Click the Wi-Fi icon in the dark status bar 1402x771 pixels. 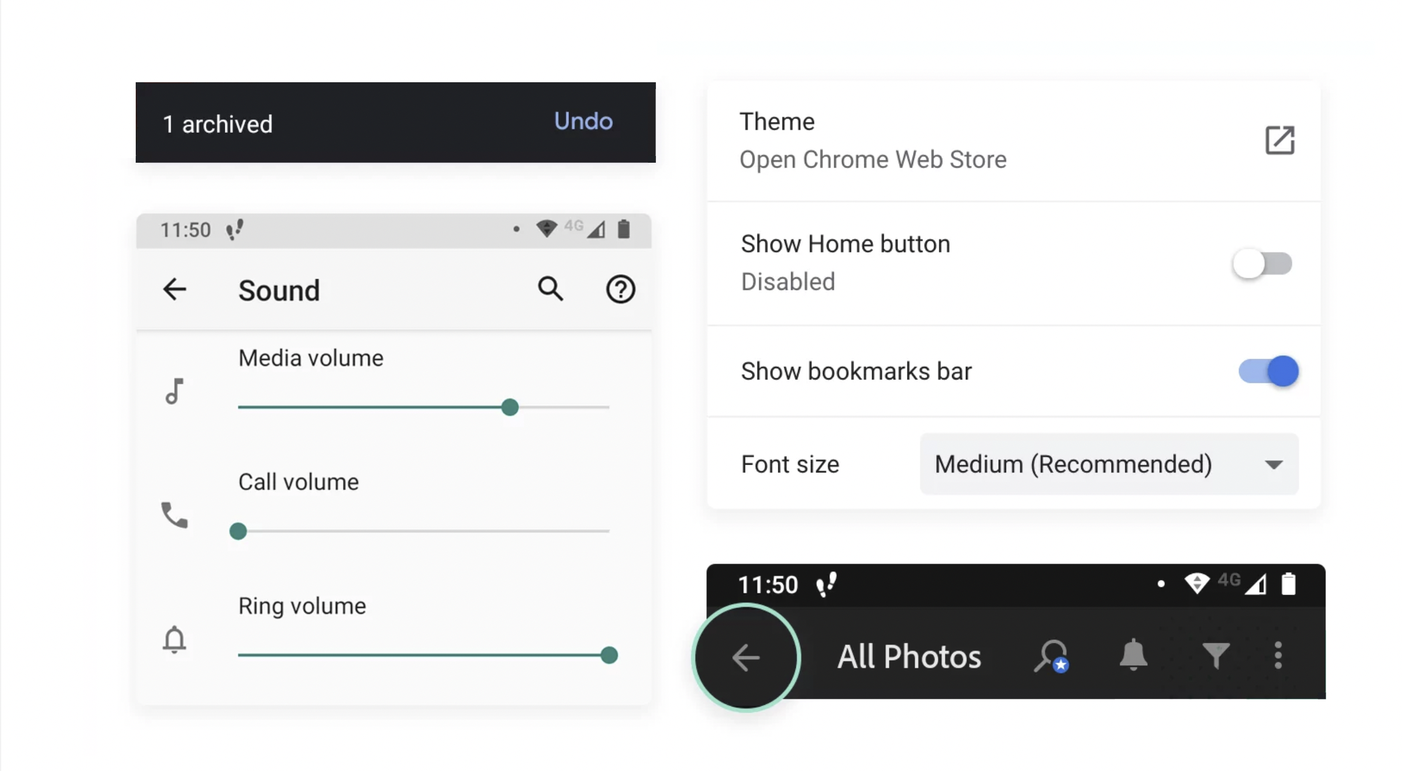[x=1197, y=583]
